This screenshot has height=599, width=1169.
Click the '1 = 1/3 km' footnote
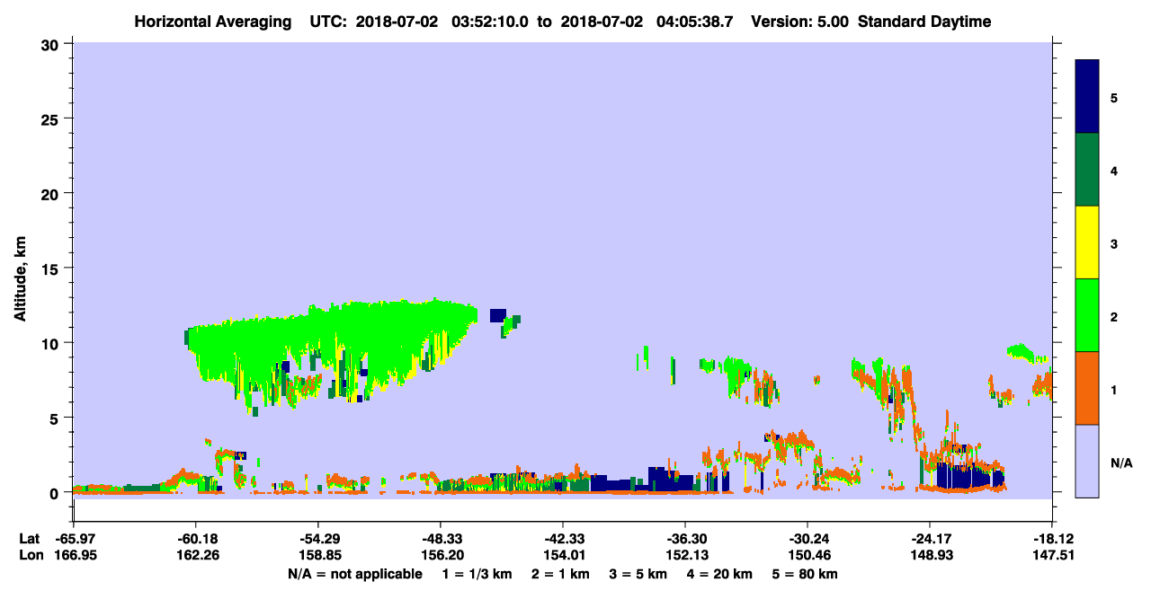[x=479, y=574]
